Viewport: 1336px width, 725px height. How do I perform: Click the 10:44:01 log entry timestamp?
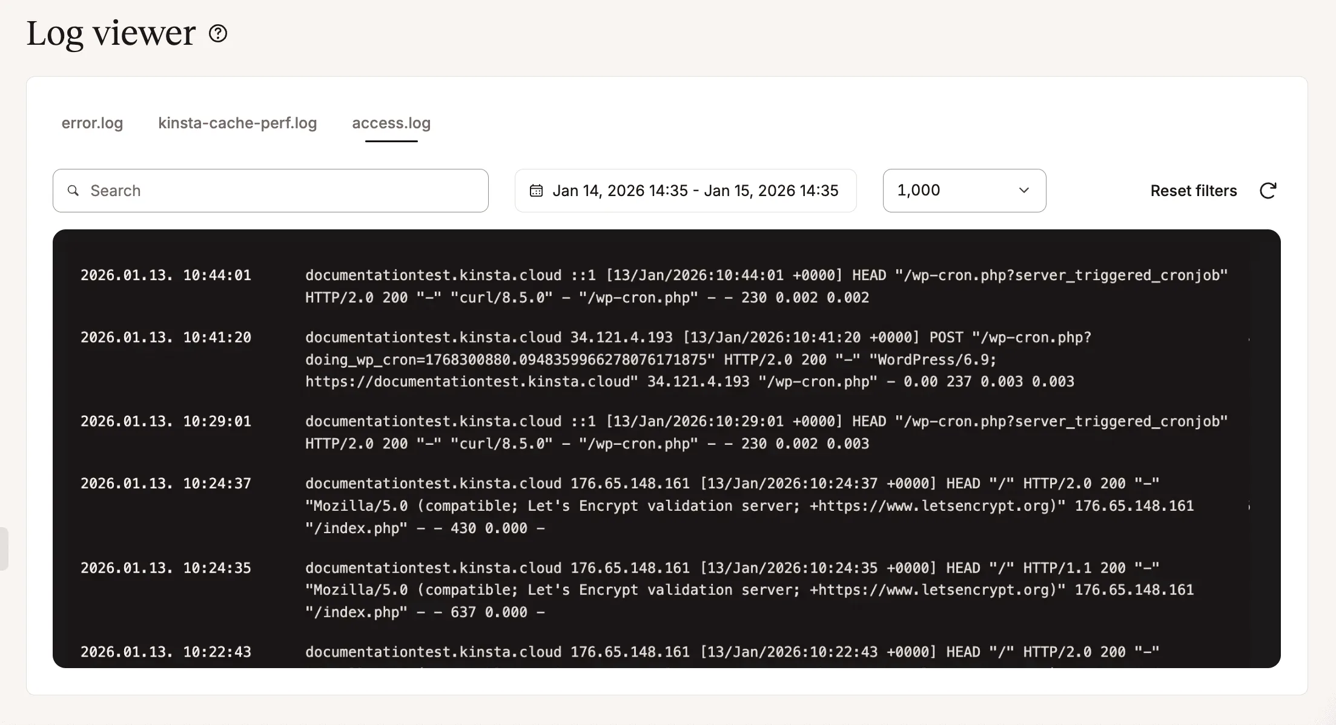coord(166,275)
